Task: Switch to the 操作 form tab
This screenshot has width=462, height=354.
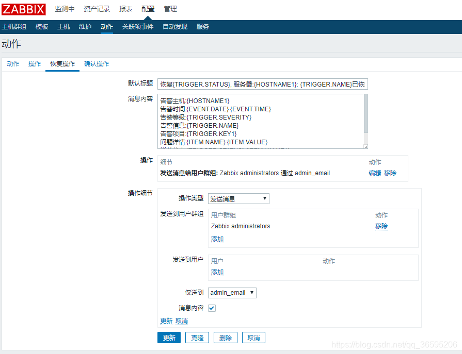Action: click(x=35, y=64)
